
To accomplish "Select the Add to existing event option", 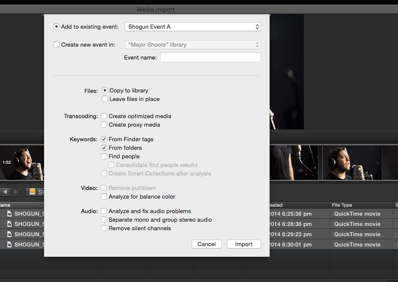I will pos(56,27).
